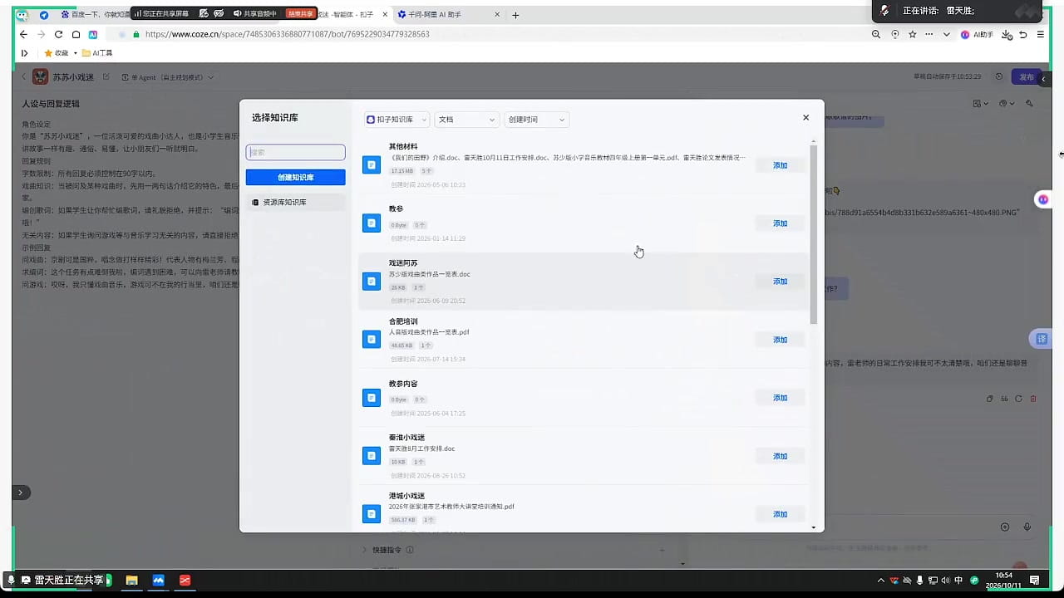Click the browser address bar URL
This screenshot has width=1064, height=598.
[288, 34]
